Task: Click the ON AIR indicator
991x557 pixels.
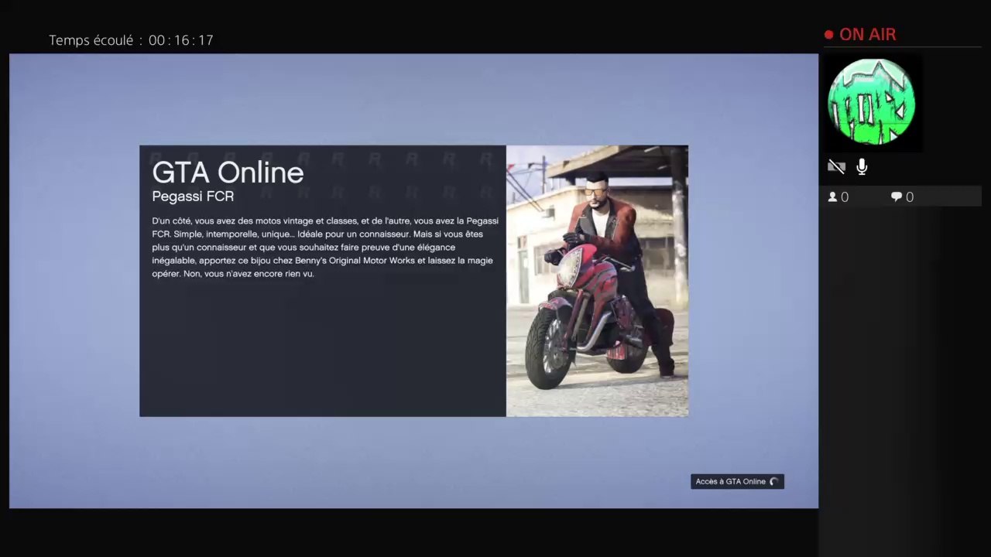Action: 860,35
